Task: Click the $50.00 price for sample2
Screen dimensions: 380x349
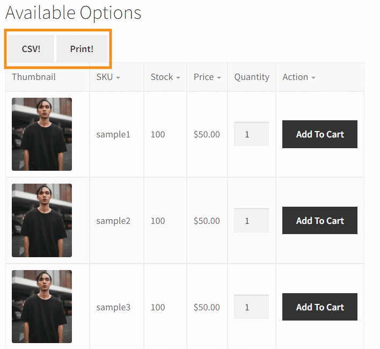Action: (207, 221)
